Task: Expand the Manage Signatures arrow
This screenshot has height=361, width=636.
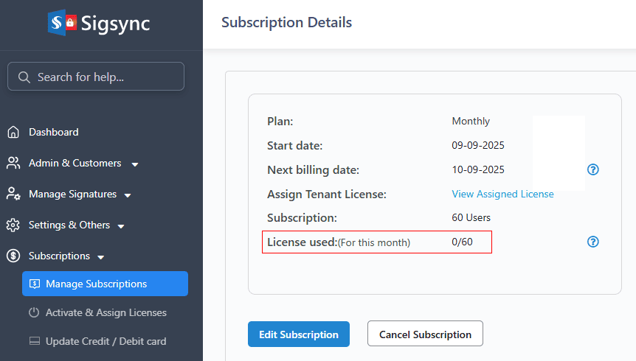Action: [x=128, y=195]
